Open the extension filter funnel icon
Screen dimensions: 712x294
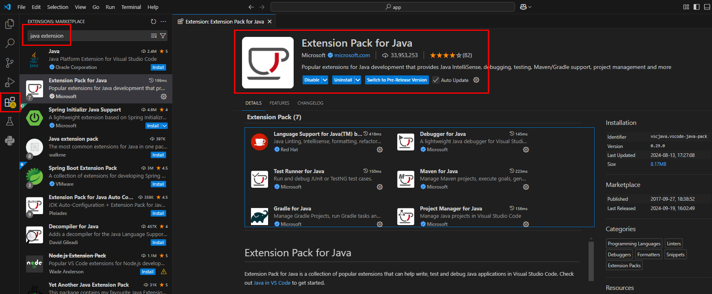pos(163,36)
